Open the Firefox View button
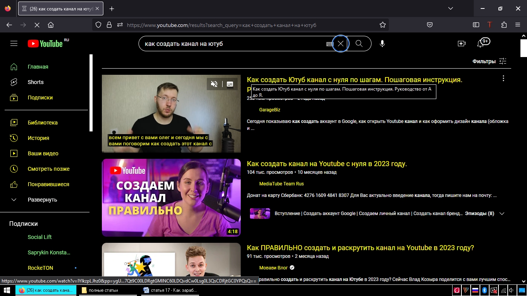The width and height of the screenshot is (527, 296). pos(8,8)
